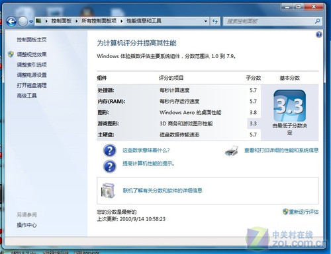Select the 图形 row label
331x254 pixels.
[103, 112]
